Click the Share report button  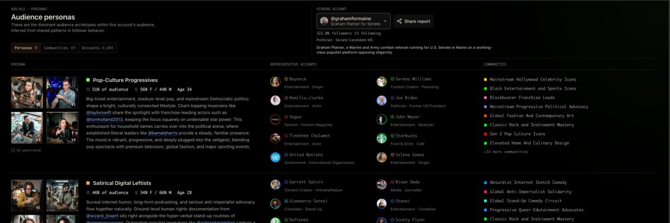[413, 21]
